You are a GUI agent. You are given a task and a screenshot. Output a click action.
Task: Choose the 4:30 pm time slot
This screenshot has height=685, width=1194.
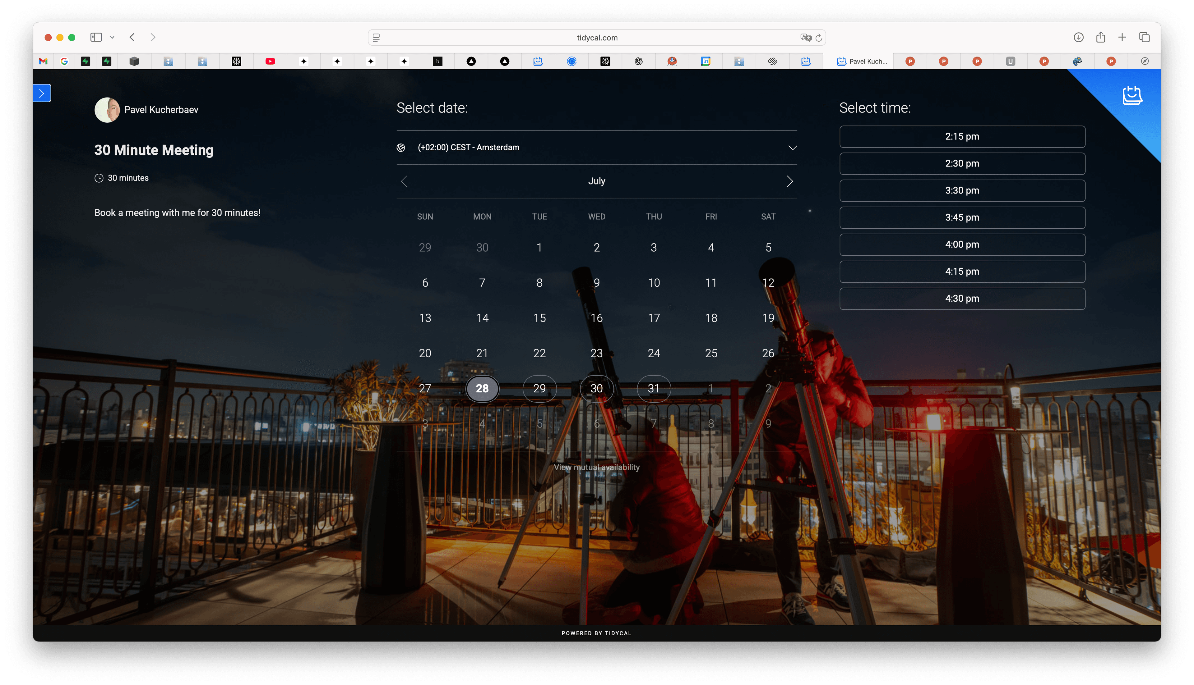tap(962, 298)
